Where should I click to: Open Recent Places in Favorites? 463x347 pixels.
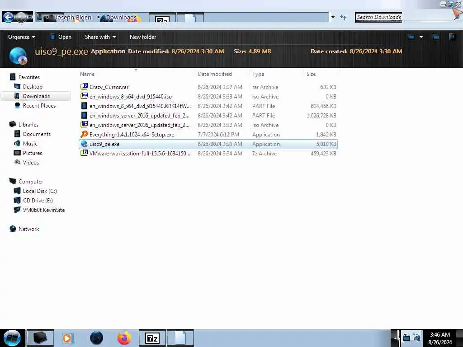pyautogui.click(x=39, y=106)
